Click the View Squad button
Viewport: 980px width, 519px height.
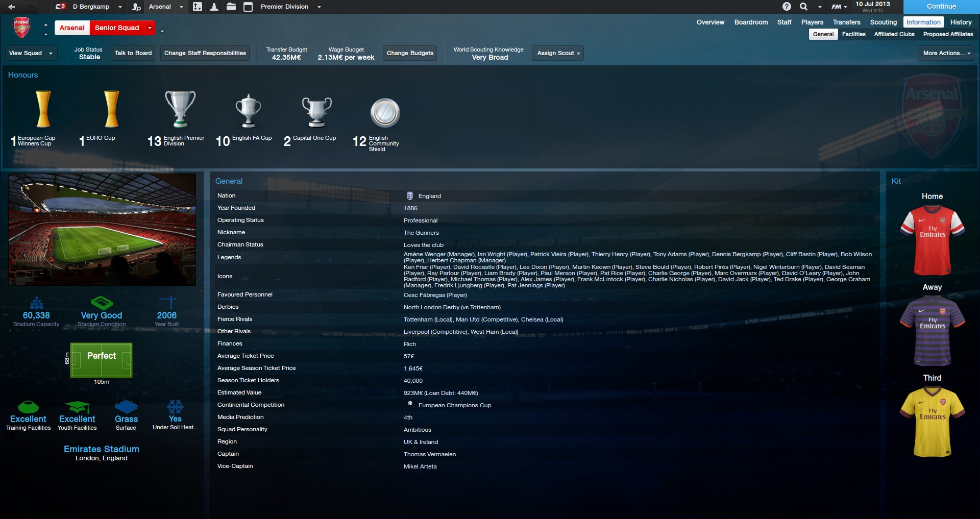[x=26, y=53]
